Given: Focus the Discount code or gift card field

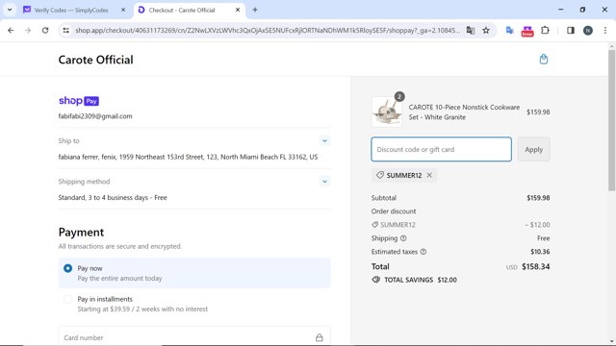Looking at the screenshot, I should click(441, 150).
